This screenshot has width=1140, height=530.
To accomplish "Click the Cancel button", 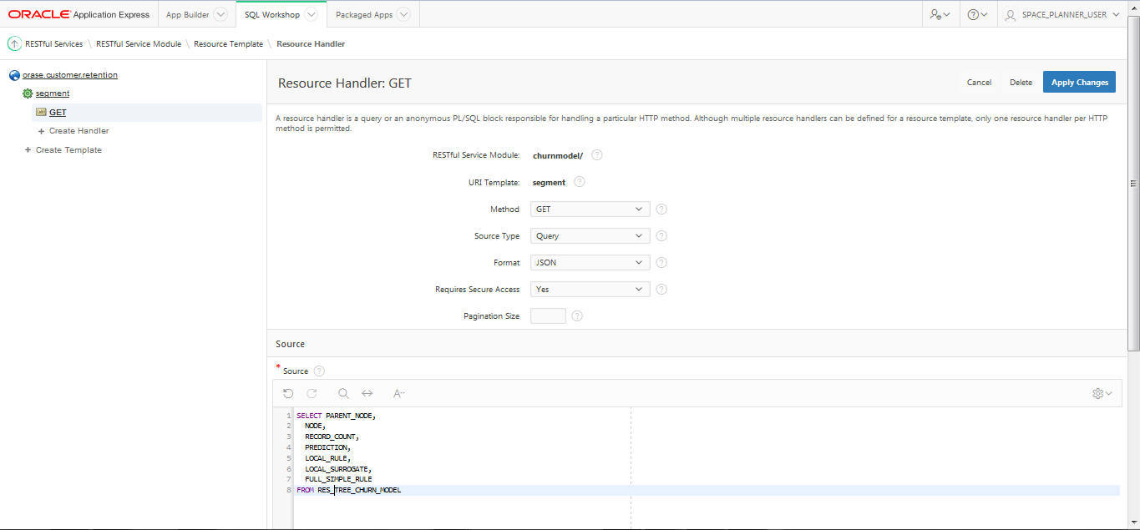I will 979,83.
